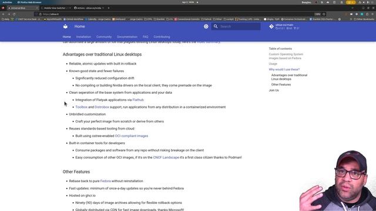Go to Other Features contents entry

[281, 84]
